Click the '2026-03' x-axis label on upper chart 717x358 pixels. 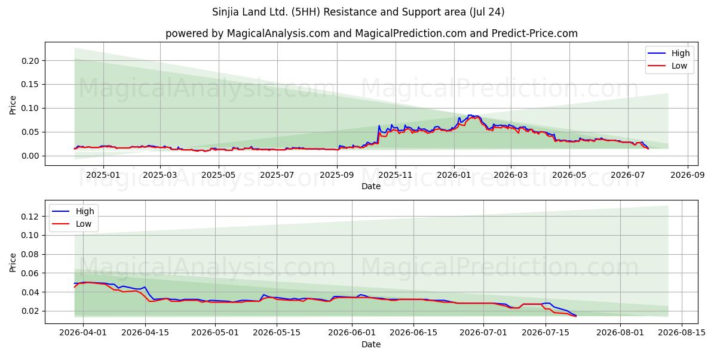[x=511, y=175]
